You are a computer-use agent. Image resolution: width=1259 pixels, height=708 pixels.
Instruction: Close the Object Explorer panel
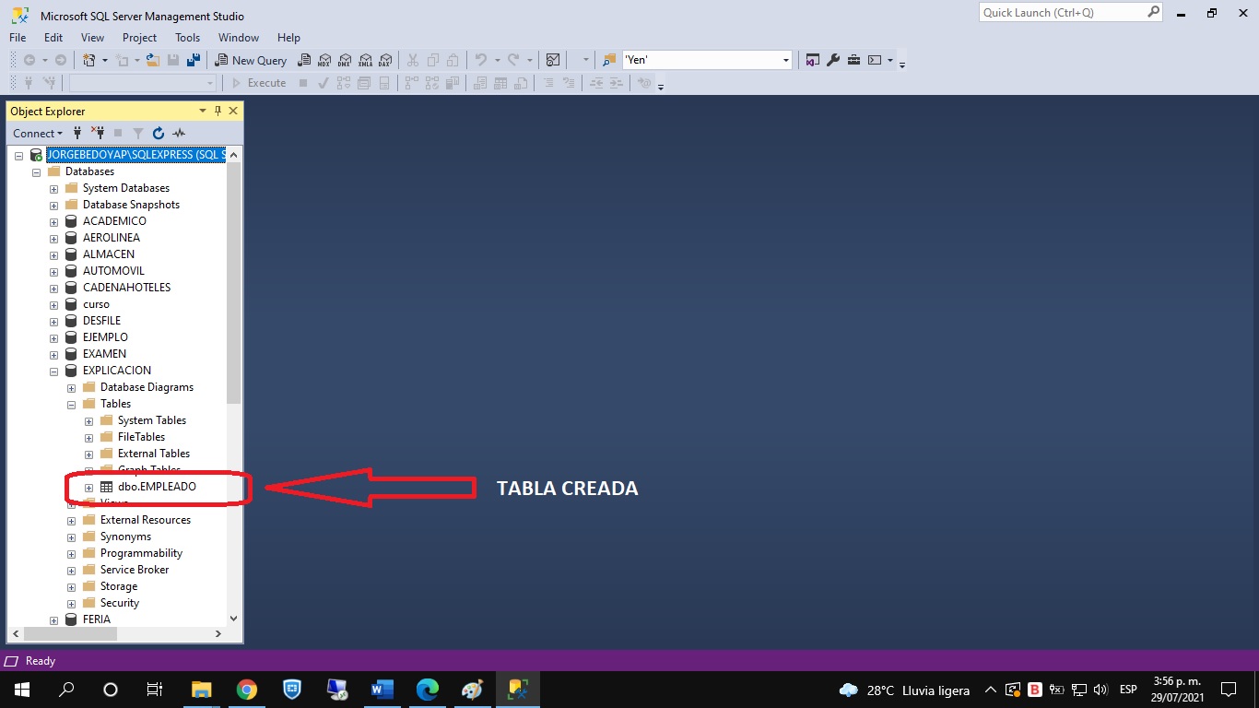(x=233, y=111)
